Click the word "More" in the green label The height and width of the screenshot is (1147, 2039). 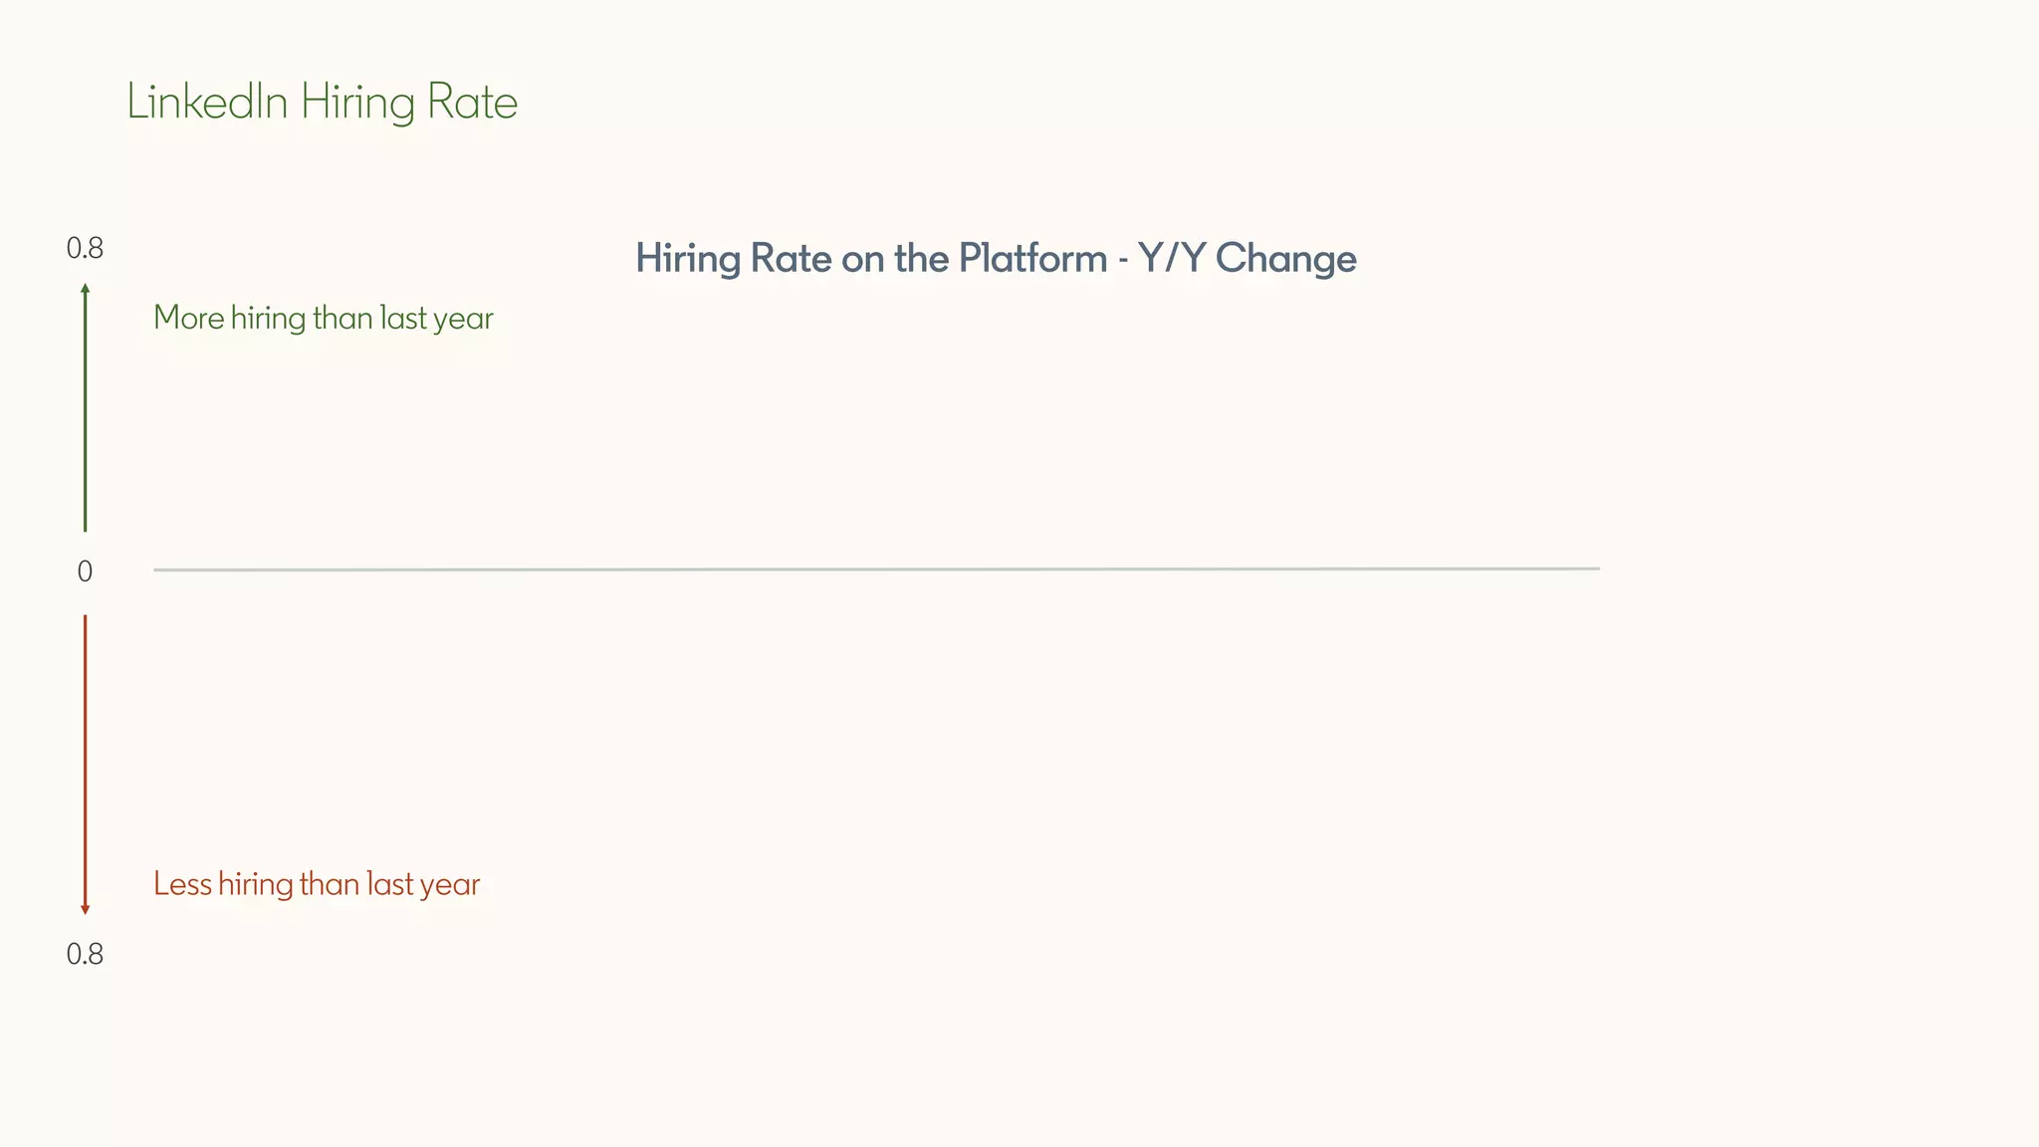click(x=188, y=319)
